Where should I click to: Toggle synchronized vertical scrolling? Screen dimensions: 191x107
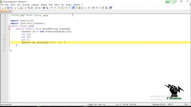[59, 8]
